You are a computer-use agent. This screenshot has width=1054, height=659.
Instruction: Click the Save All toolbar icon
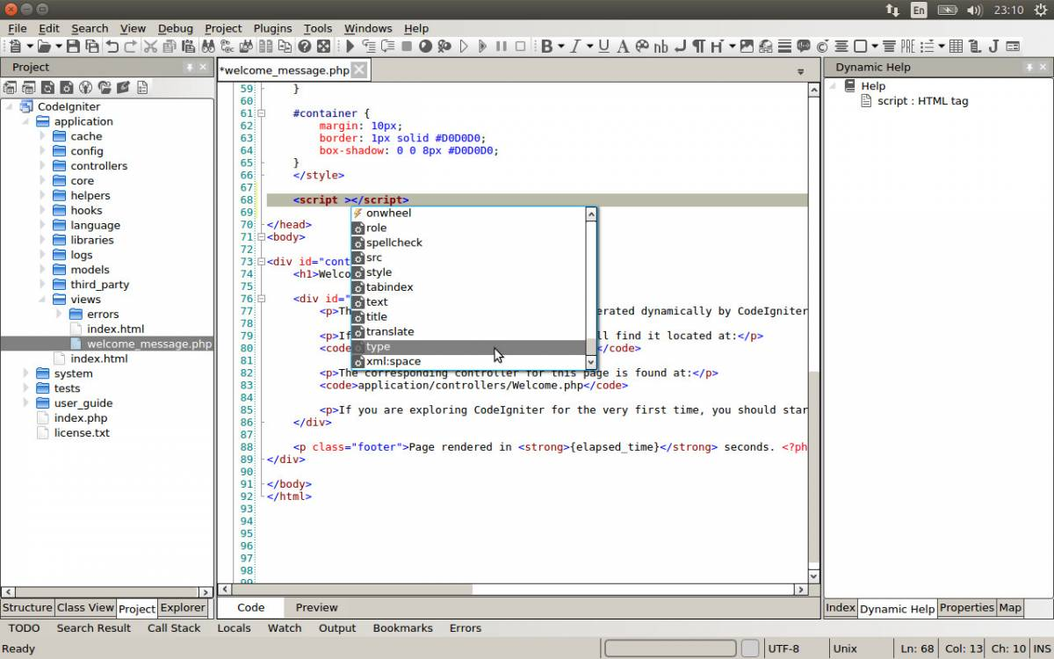point(91,46)
